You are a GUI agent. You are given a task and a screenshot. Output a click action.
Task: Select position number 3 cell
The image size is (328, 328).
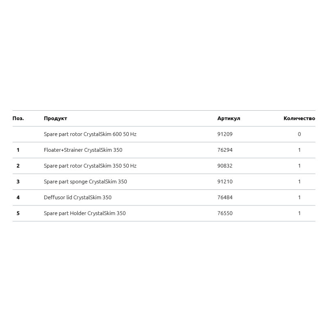tap(18, 182)
